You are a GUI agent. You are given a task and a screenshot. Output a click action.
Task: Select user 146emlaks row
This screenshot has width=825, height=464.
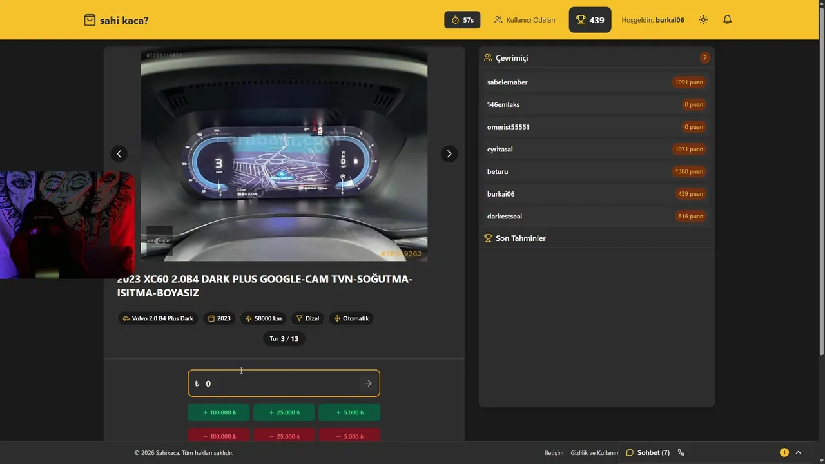596,104
